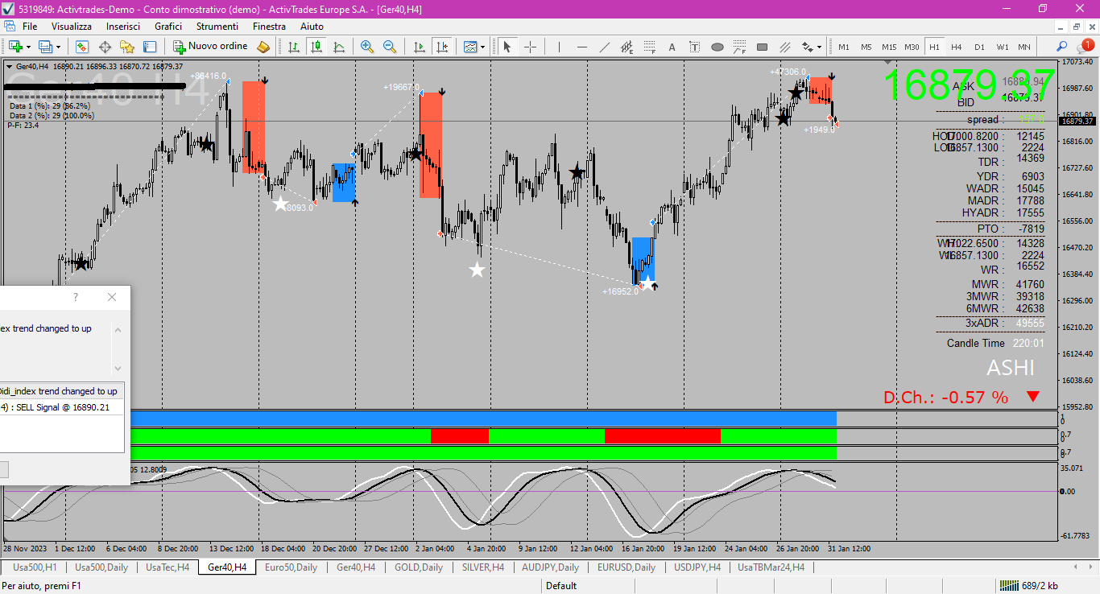Open the Profiles toolbar icon

point(45,47)
